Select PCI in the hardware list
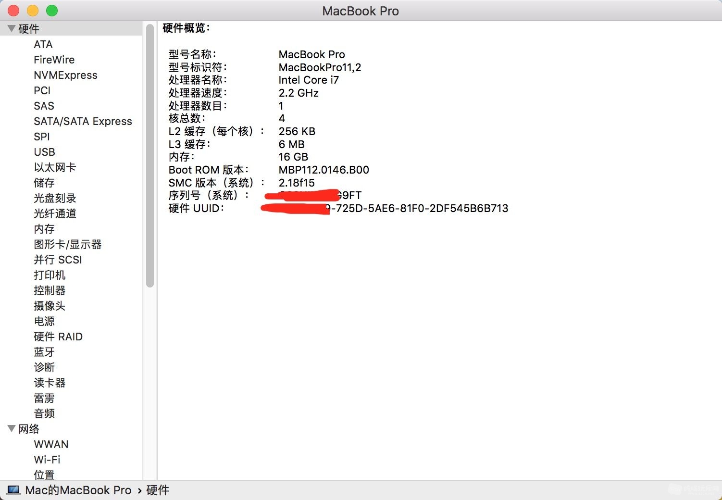Screen dimensions: 722x500 click(x=42, y=90)
